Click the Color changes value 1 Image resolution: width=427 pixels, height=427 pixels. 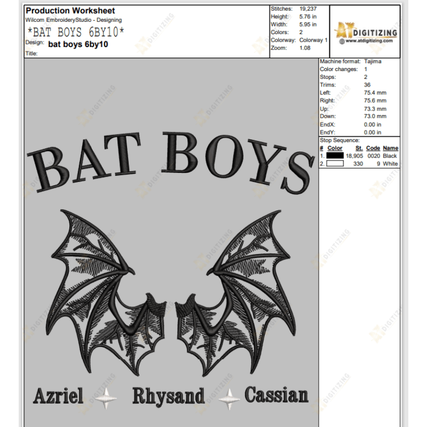(366, 69)
